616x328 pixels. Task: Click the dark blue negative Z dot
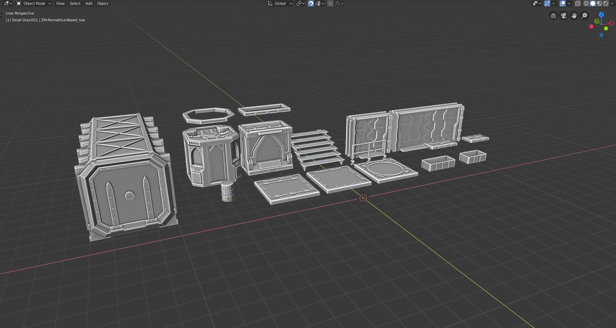[601, 35]
